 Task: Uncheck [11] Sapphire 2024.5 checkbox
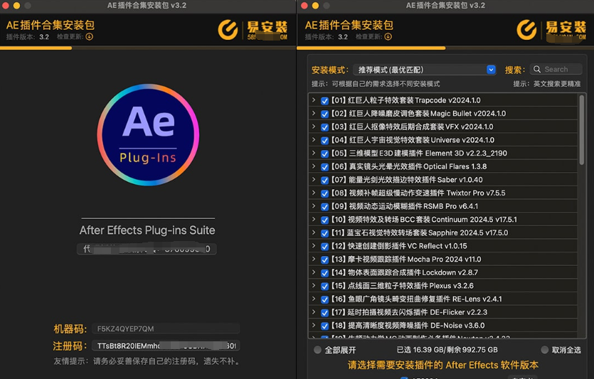(324, 233)
